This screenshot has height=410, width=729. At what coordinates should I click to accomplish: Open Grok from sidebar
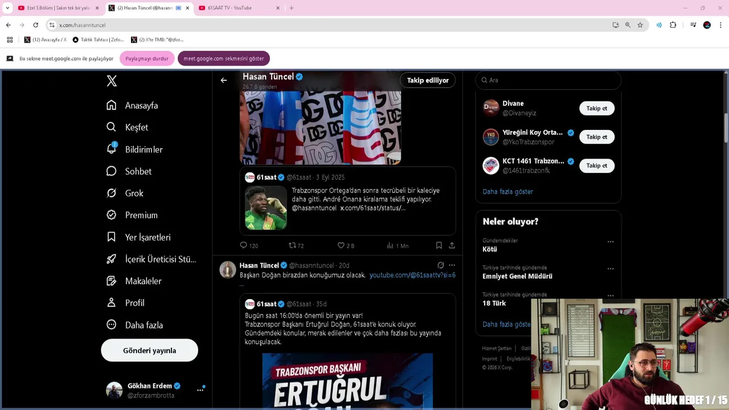pyautogui.click(x=125, y=193)
